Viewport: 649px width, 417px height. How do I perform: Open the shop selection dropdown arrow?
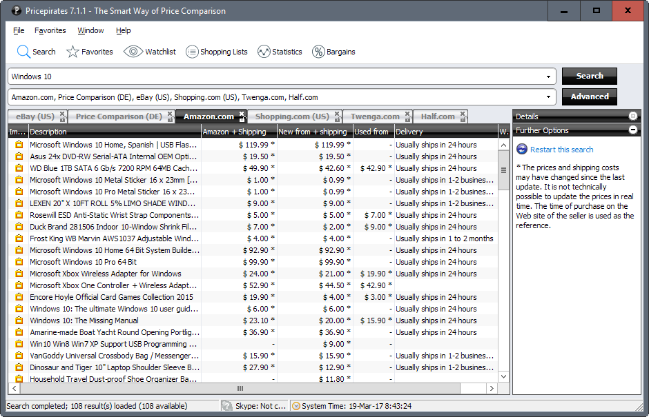coord(548,97)
